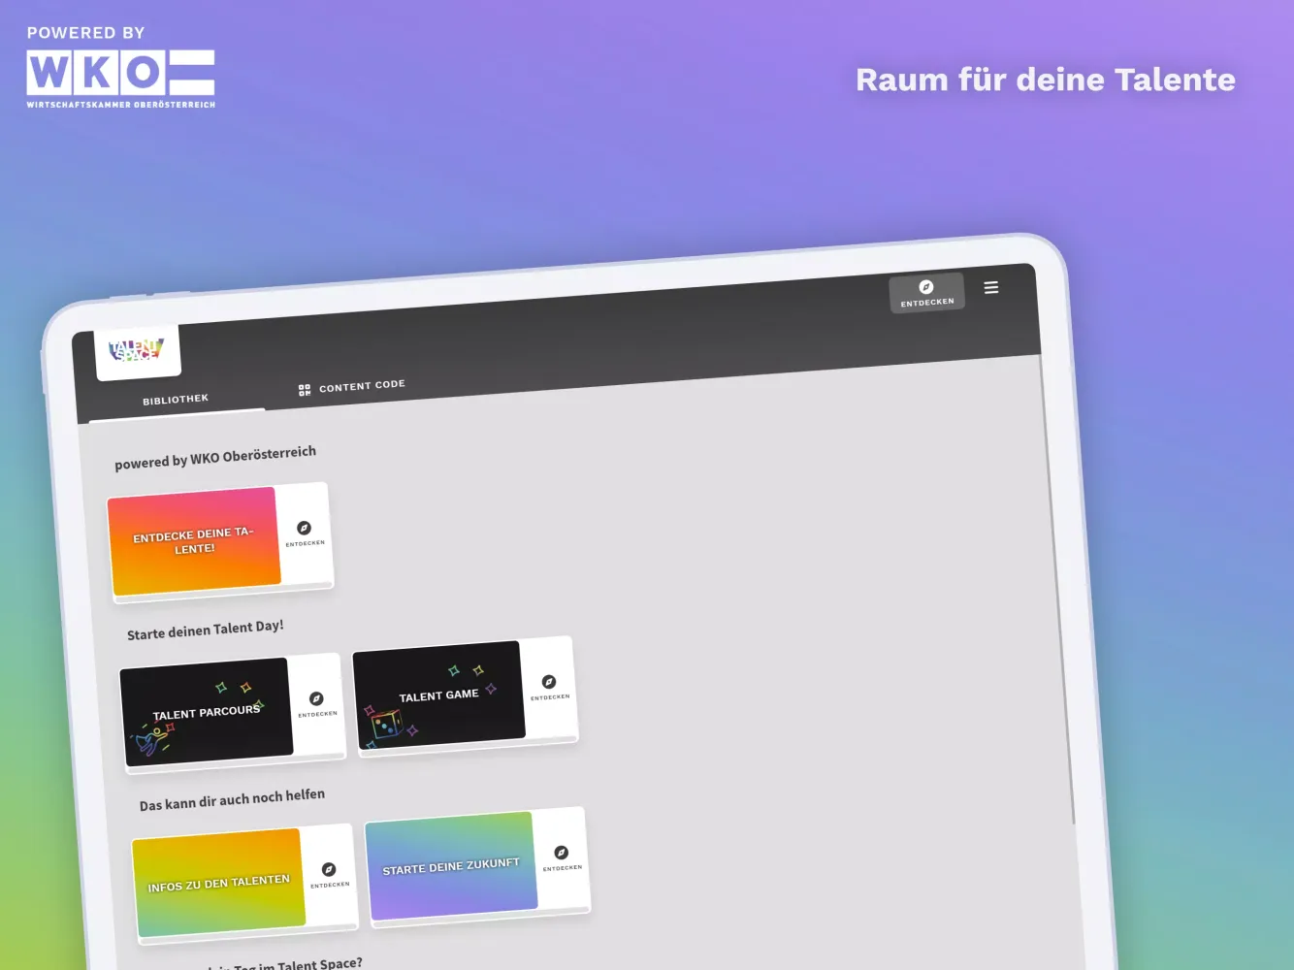
Task: Open the hamburger menu
Action: click(990, 287)
